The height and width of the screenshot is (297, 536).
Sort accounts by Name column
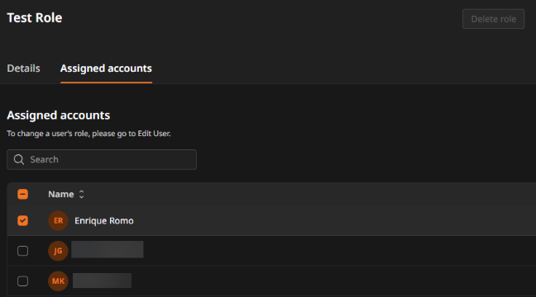66,195
